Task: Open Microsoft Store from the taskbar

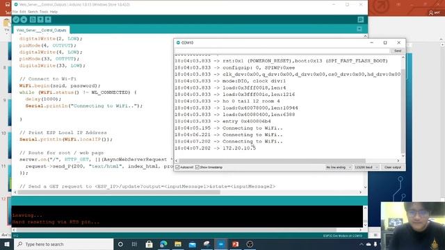Action: coord(149,244)
